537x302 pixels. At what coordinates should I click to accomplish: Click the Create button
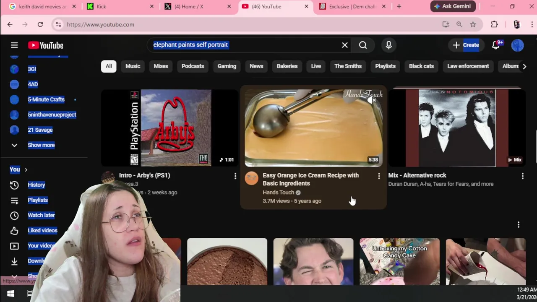pyautogui.click(x=465, y=45)
